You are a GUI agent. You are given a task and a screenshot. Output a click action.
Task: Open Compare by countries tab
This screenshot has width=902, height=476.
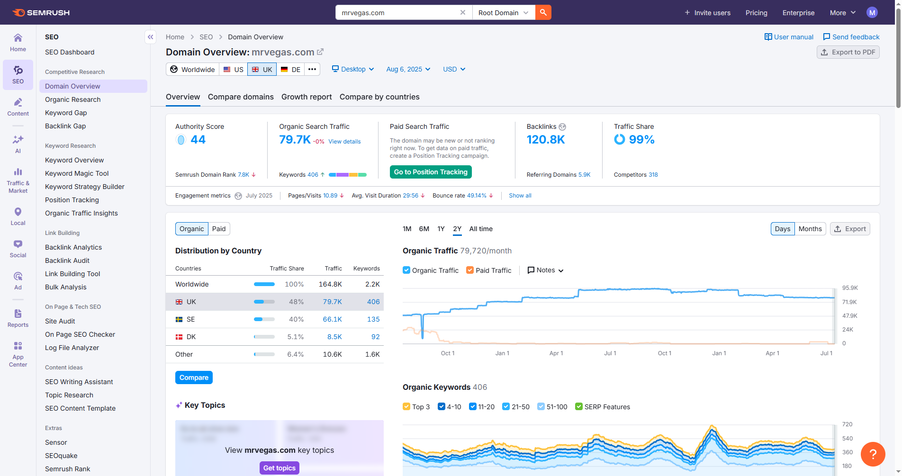[379, 97]
